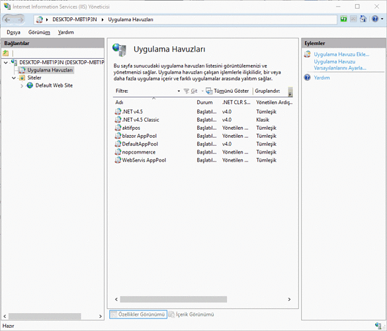Select the blazor AppPool icon
This screenshot has height=331, width=387.
(118, 136)
